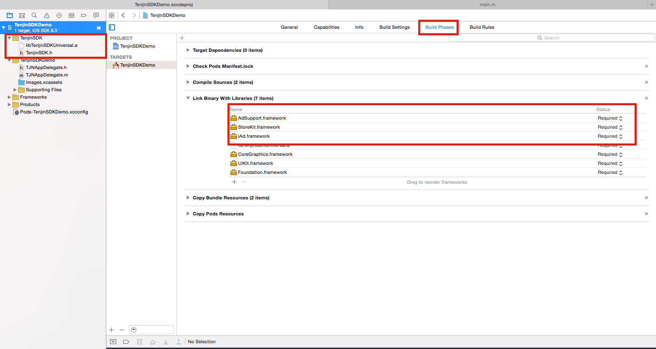
Task: Toggle the project and targets list sidebar
Action: coord(112,27)
